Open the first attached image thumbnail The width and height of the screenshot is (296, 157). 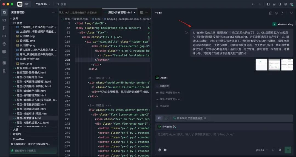click(x=261, y=65)
